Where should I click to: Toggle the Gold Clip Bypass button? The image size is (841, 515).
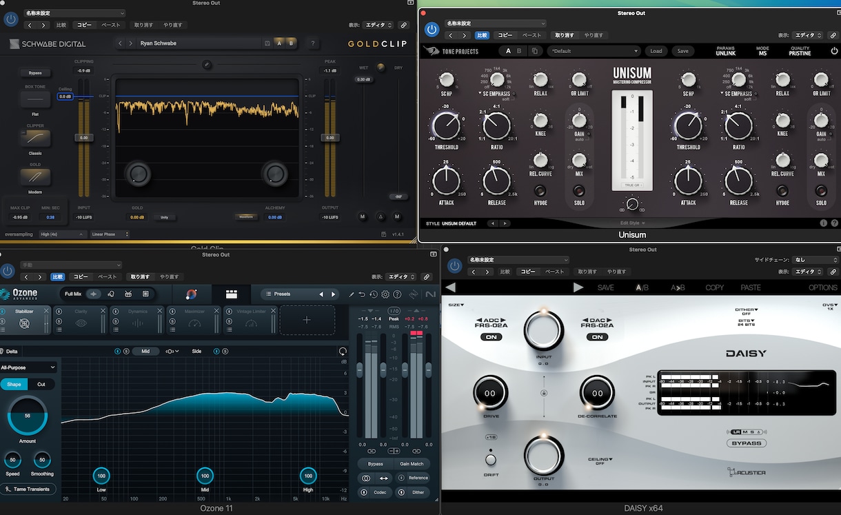[x=35, y=73]
